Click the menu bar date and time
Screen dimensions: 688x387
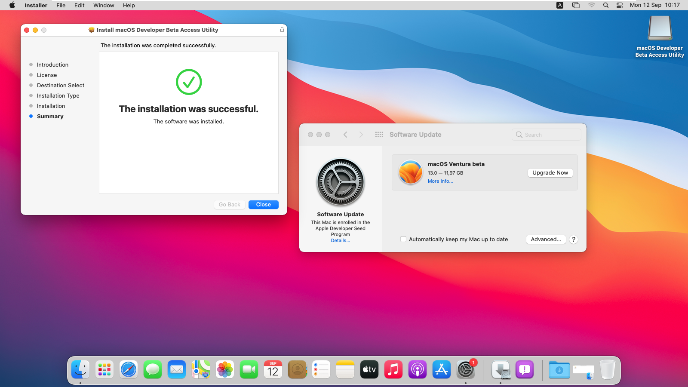[x=654, y=5]
